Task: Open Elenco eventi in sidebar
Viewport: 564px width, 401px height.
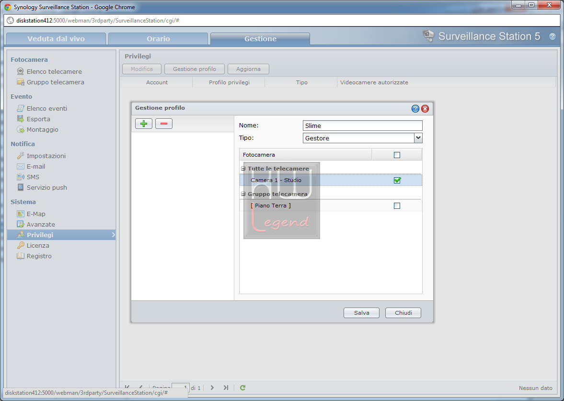Action: [x=47, y=108]
